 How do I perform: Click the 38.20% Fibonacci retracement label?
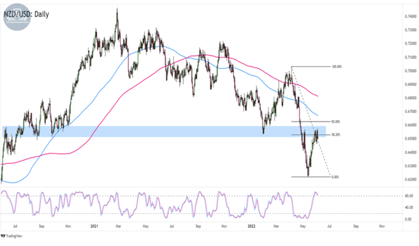pos(336,134)
